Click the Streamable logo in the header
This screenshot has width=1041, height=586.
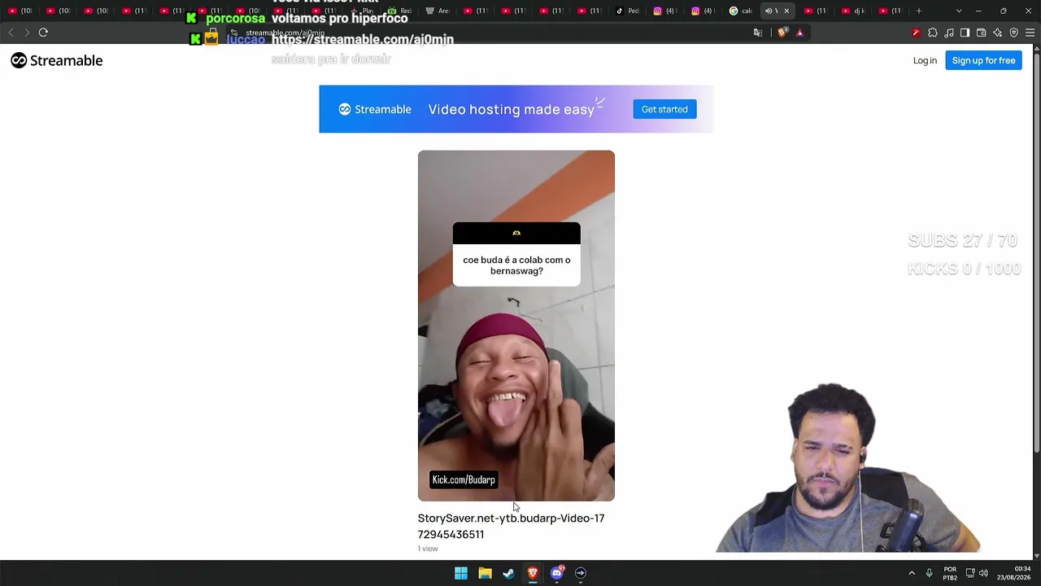[57, 60]
